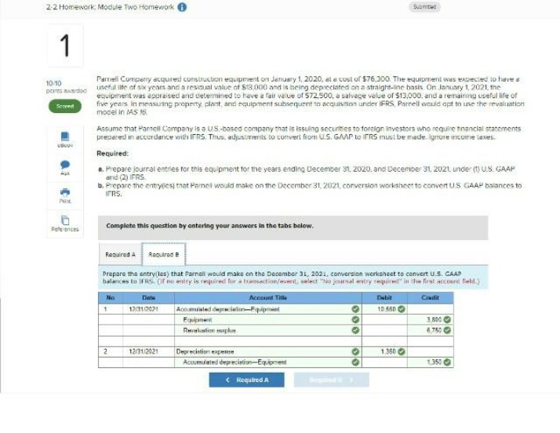Viewport: 560px width, 433px height.
Task: Click the No column header
Action: (111, 297)
